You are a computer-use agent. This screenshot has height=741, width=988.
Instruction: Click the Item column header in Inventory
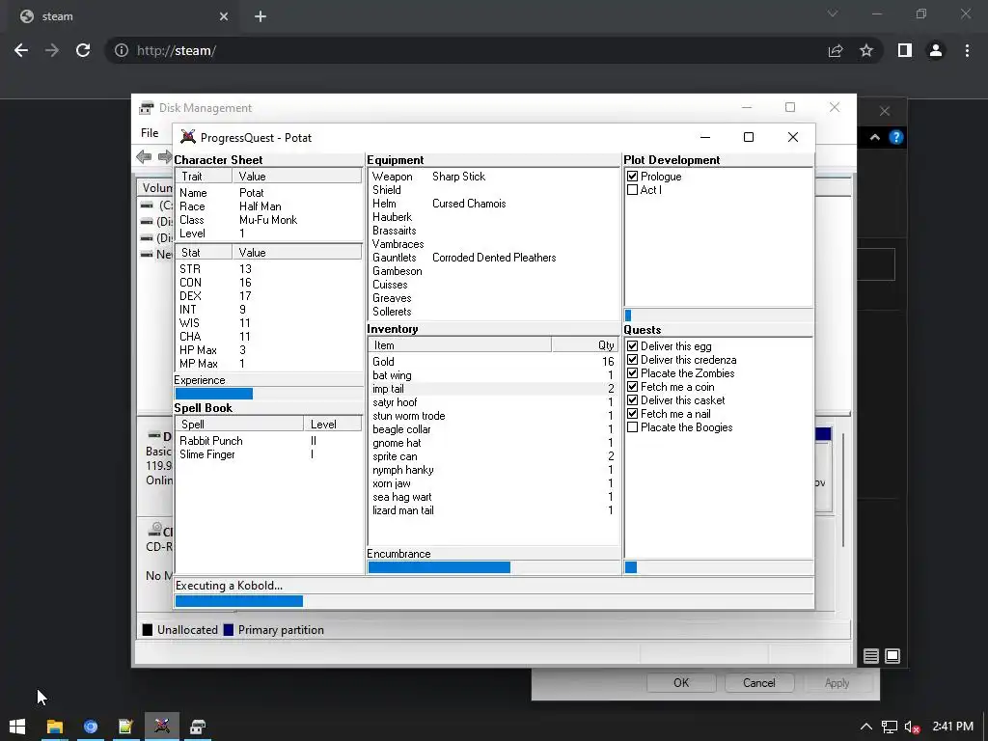(x=460, y=345)
